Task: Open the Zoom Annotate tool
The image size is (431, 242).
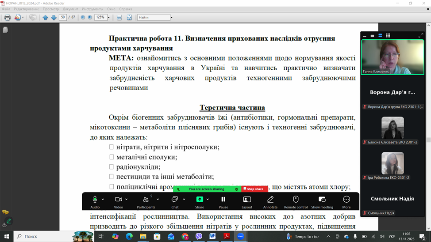Action: pyautogui.click(x=270, y=201)
